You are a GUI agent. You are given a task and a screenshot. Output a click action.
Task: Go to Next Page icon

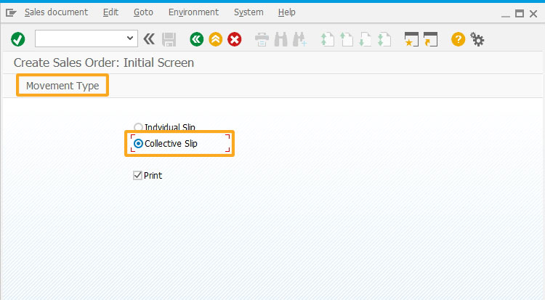[x=365, y=39]
